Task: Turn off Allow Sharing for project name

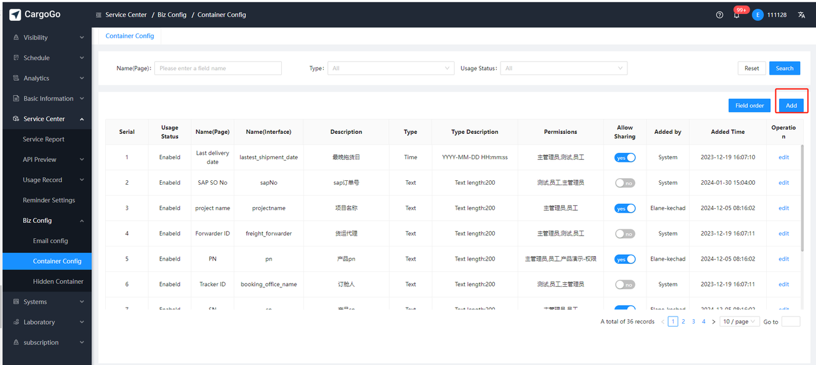Action: (625, 208)
